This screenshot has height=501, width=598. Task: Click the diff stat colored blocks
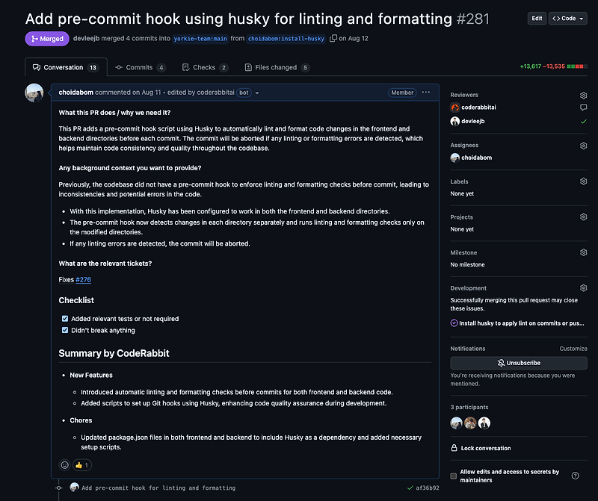click(x=576, y=66)
